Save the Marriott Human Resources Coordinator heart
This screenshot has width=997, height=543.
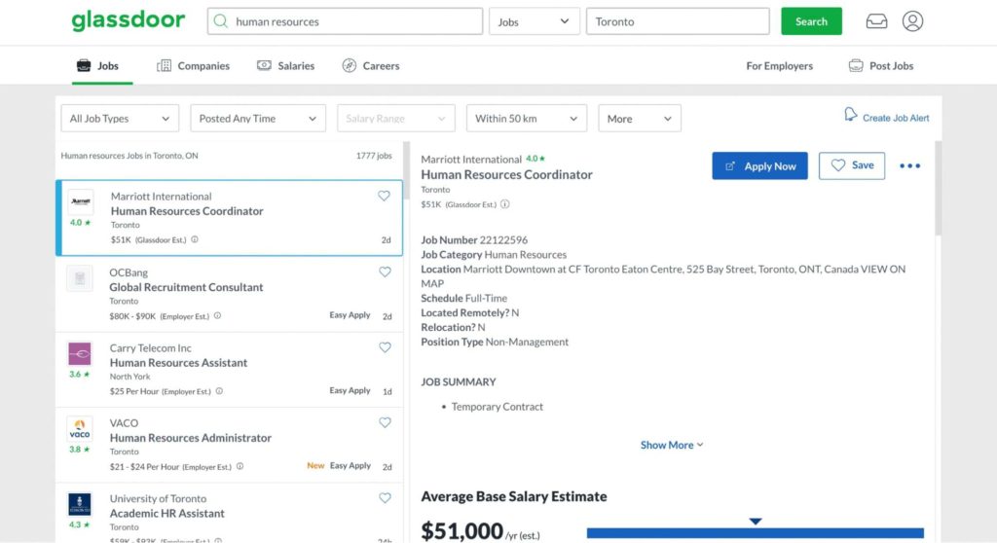pos(384,196)
